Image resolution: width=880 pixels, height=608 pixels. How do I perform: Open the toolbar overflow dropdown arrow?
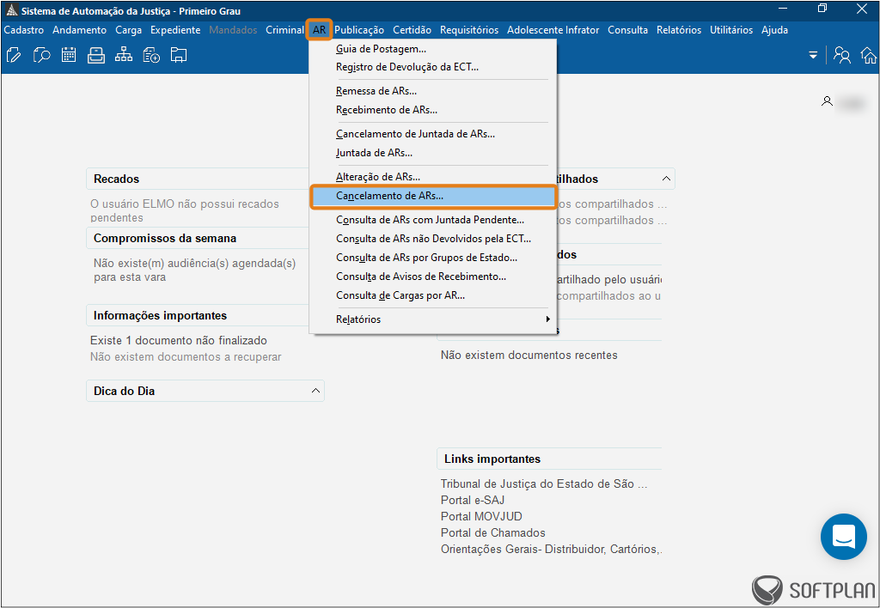813,55
